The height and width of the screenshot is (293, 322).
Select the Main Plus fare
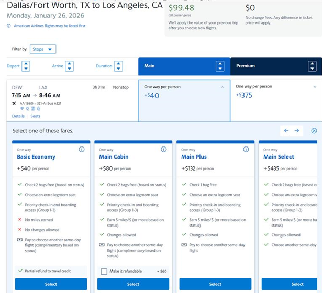point(215,284)
